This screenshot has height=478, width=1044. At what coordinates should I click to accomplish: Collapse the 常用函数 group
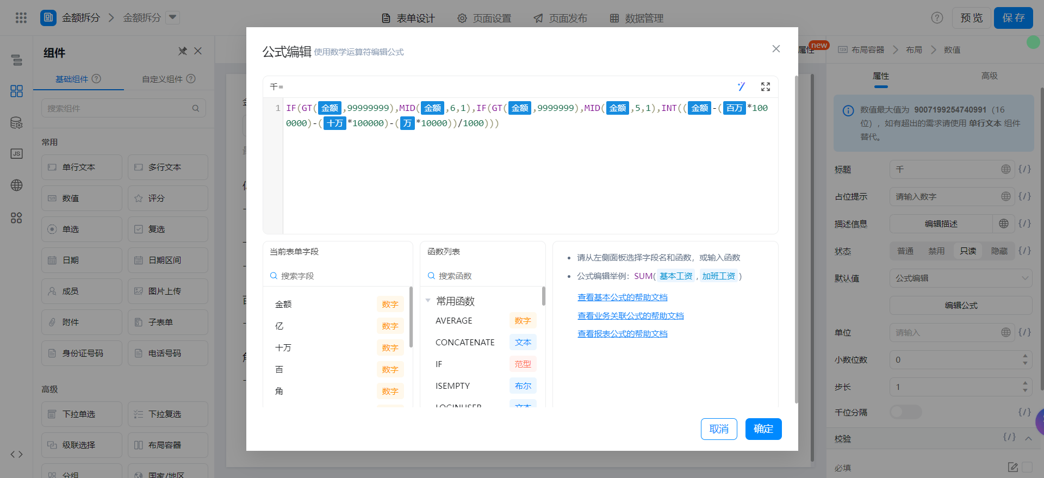[428, 301]
